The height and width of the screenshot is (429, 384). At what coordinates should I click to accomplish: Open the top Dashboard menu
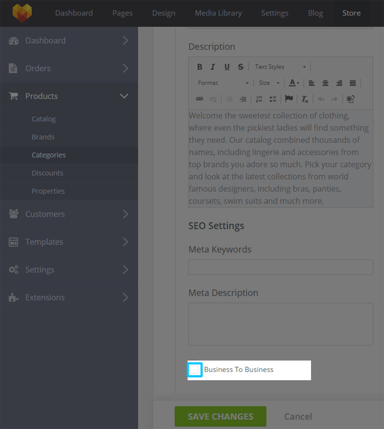coord(74,13)
